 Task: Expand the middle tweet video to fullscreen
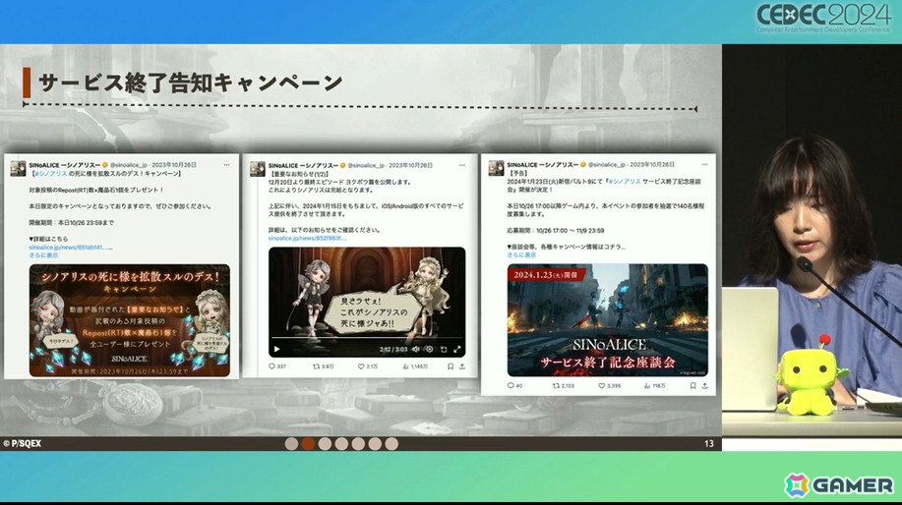click(x=457, y=349)
